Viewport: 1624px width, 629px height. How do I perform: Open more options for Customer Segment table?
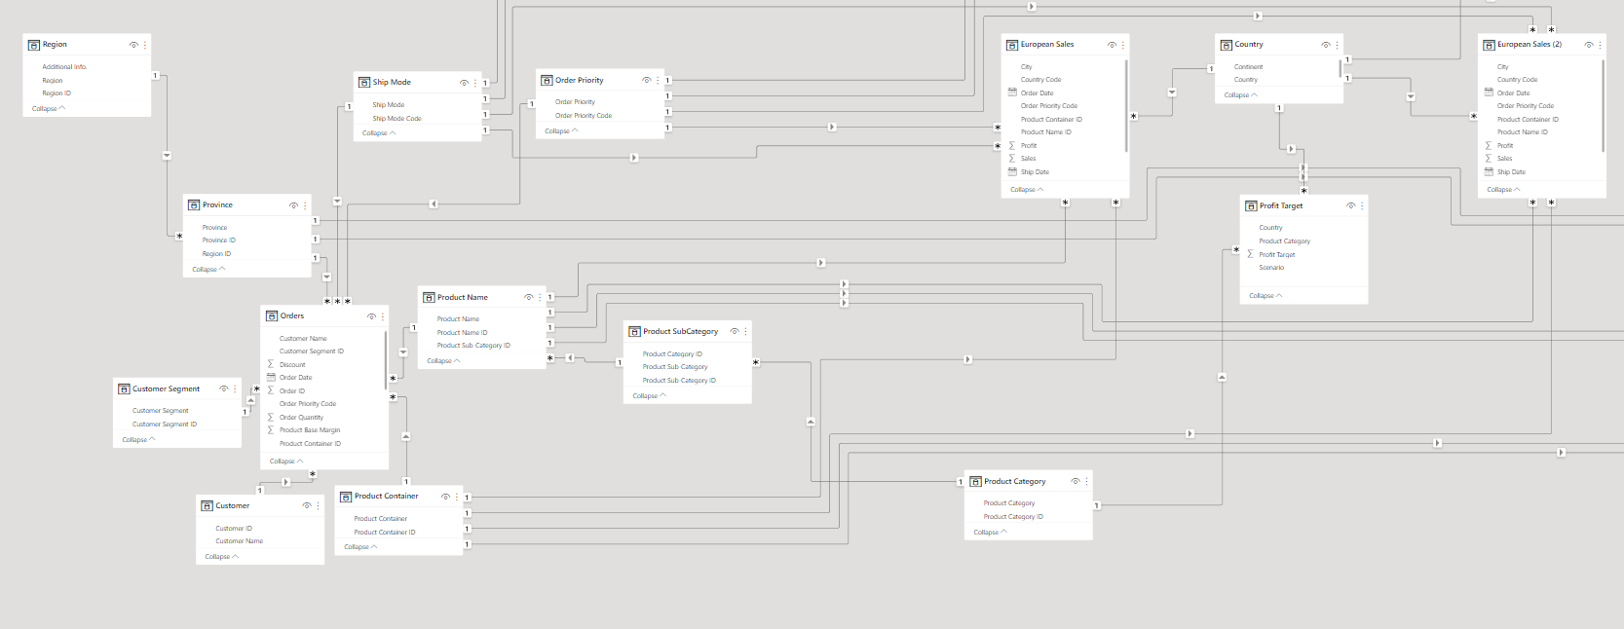(x=235, y=389)
